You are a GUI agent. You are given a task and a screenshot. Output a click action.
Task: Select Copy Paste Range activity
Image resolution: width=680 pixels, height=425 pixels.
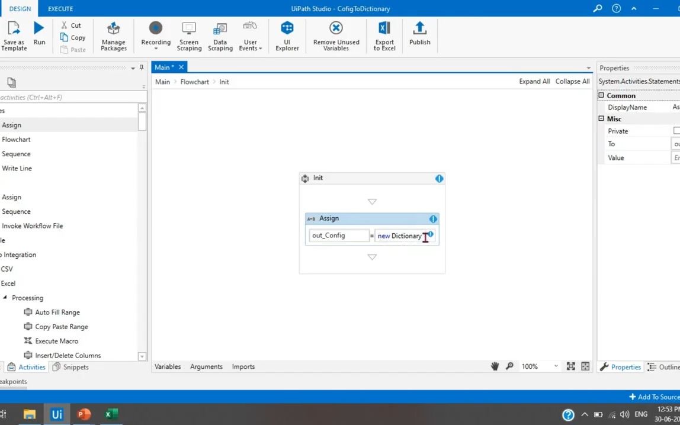(62, 327)
